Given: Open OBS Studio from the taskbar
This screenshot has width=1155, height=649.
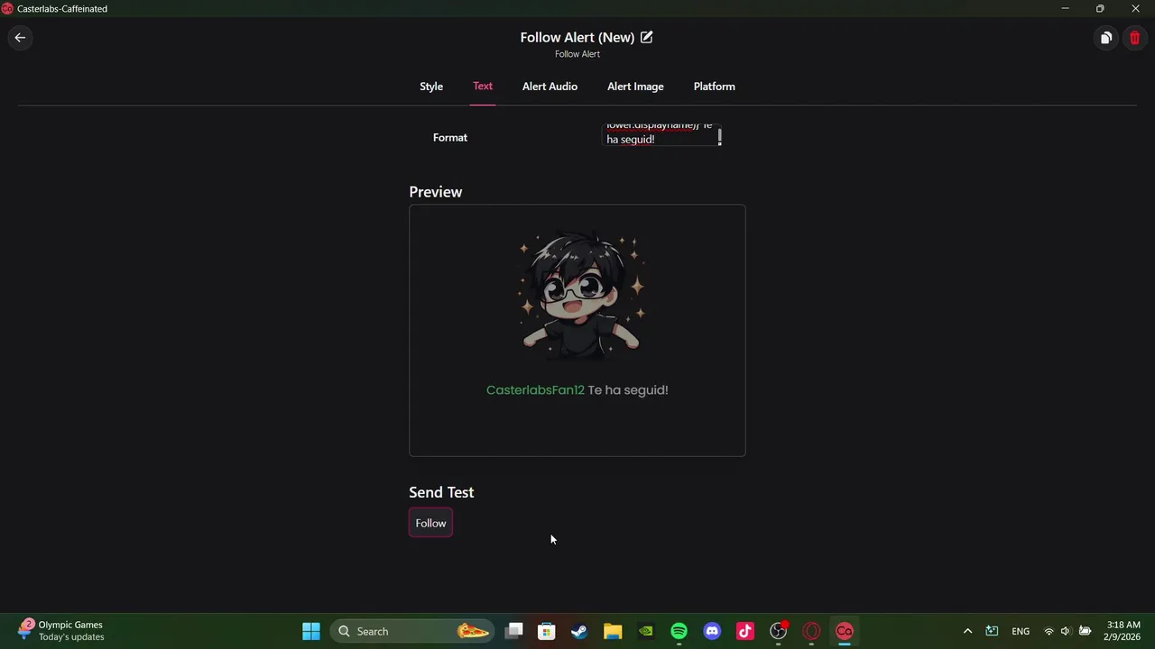Looking at the screenshot, I should (778, 631).
